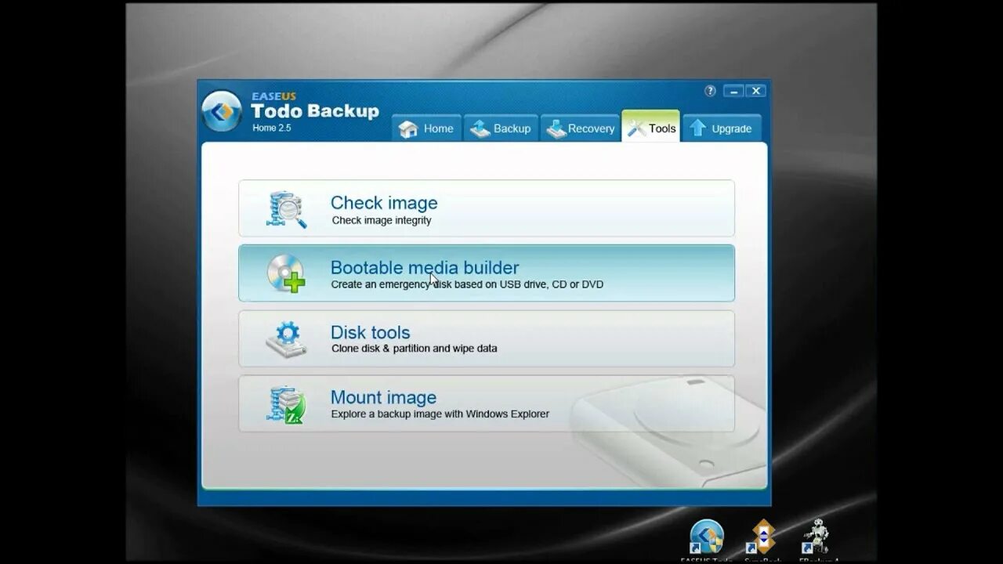The image size is (1003, 564).
Task: Click the Backup tab drive icon
Action: click(480, 129)
